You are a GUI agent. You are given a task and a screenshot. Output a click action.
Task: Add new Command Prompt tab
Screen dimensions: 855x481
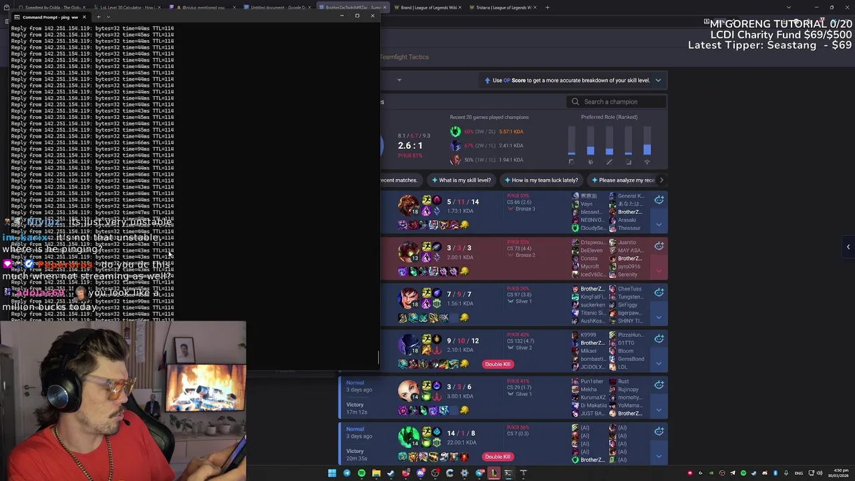coord(98,17)
